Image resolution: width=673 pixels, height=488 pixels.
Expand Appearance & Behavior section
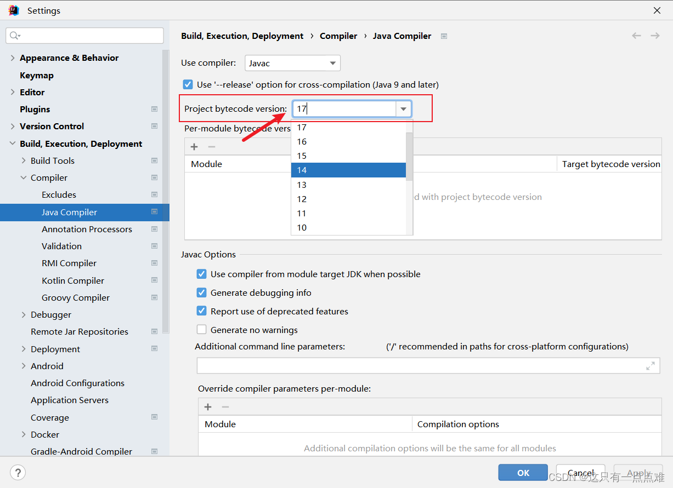(x=13, y=58)
